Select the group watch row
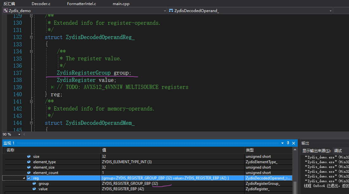Viewport: 349px width, 194px height. pyautogui.click(x=148, y=184)
